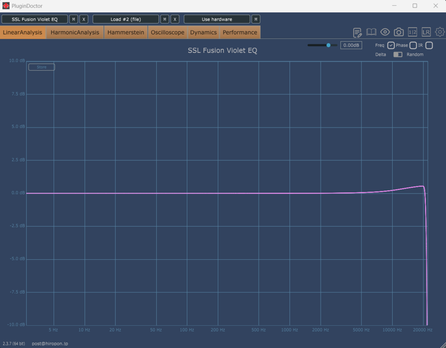Screen dimensions: 446x348
Task: Enable the IR checkbox
Action: [x=429, y=45]
